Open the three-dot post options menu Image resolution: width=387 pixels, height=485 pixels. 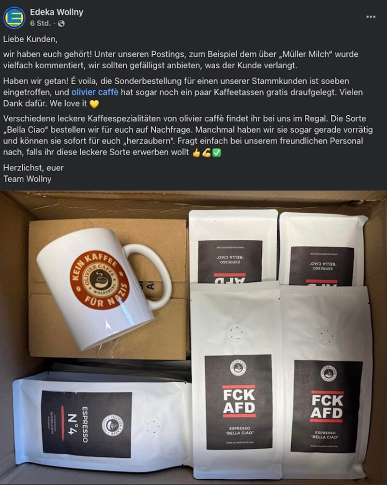pyautogui.click(x=371, y=16)
